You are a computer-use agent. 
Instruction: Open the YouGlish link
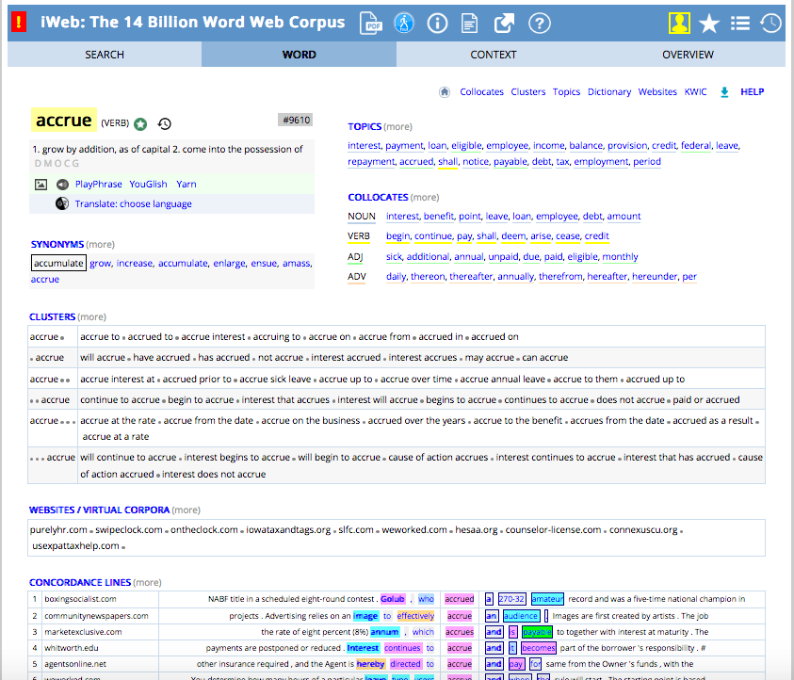[148, 185]
